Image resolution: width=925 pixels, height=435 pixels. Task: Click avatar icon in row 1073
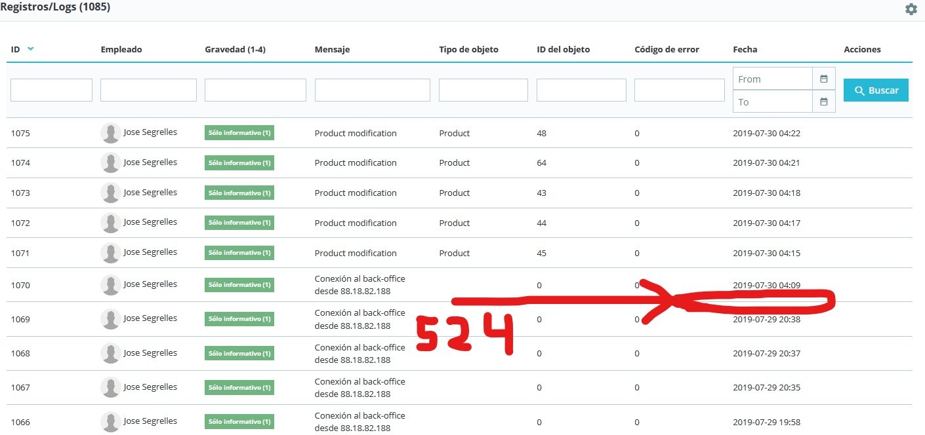coord(110,193)
